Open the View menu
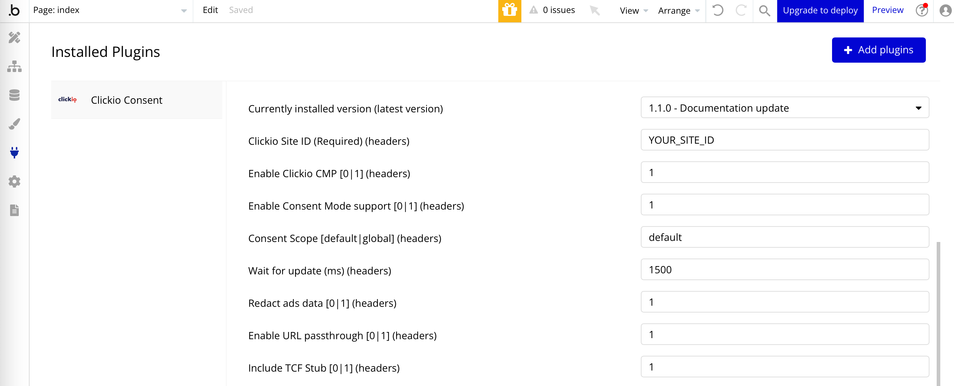 633,10
